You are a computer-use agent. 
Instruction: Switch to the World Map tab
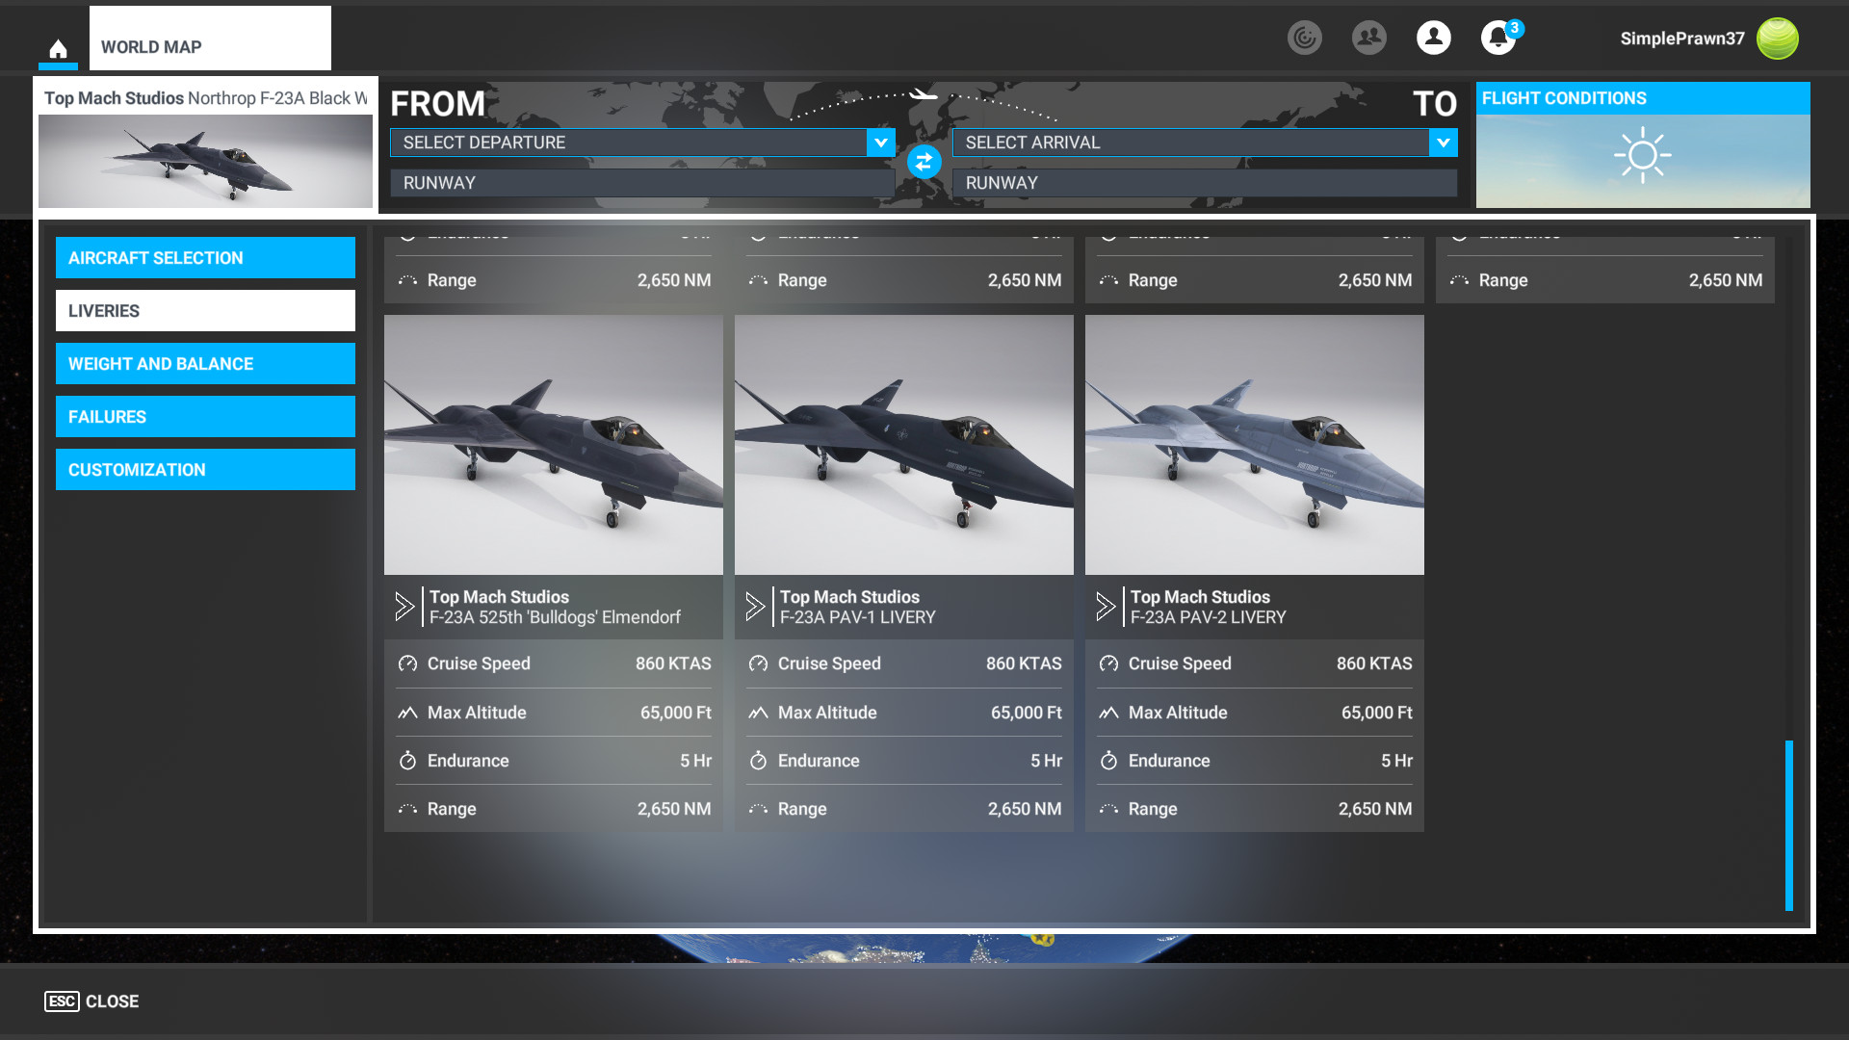[x=210, y=39]
